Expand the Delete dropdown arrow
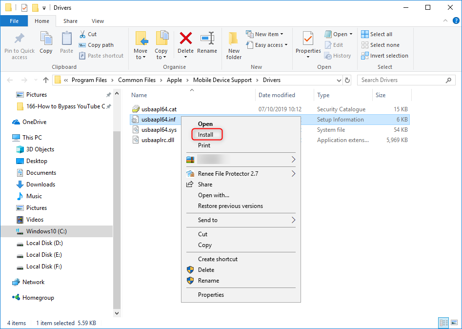The image size is (462, 329). coord(185,57)
